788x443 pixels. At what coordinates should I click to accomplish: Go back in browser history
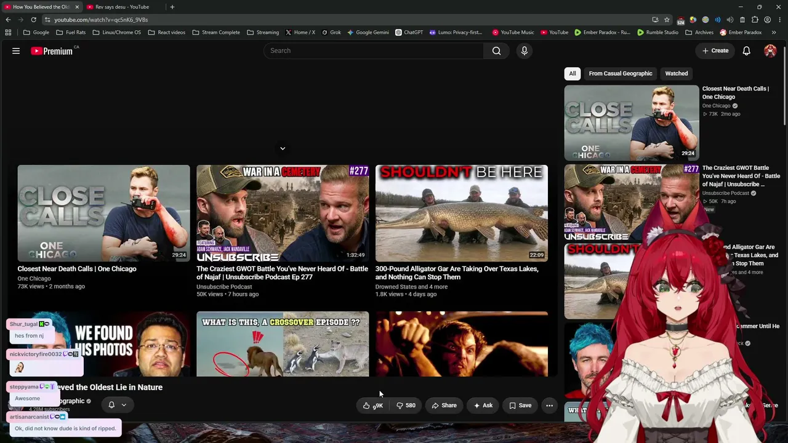[x=9, y=20]
